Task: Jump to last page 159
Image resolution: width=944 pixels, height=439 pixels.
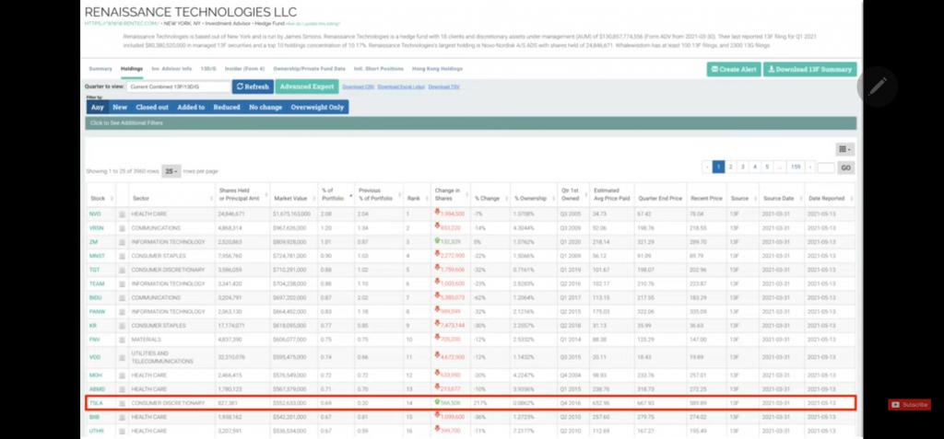Action: tap(796, 168)
